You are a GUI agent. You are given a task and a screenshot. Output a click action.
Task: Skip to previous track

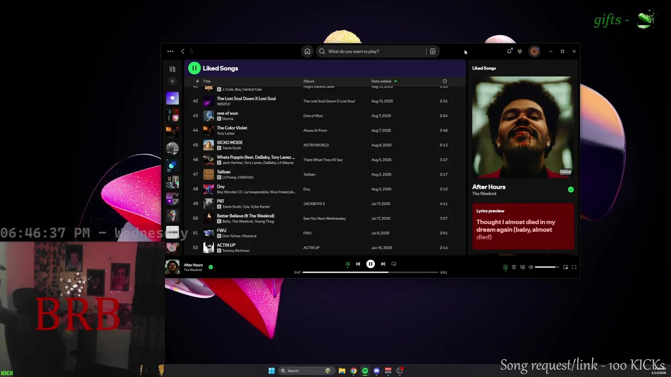358,264
